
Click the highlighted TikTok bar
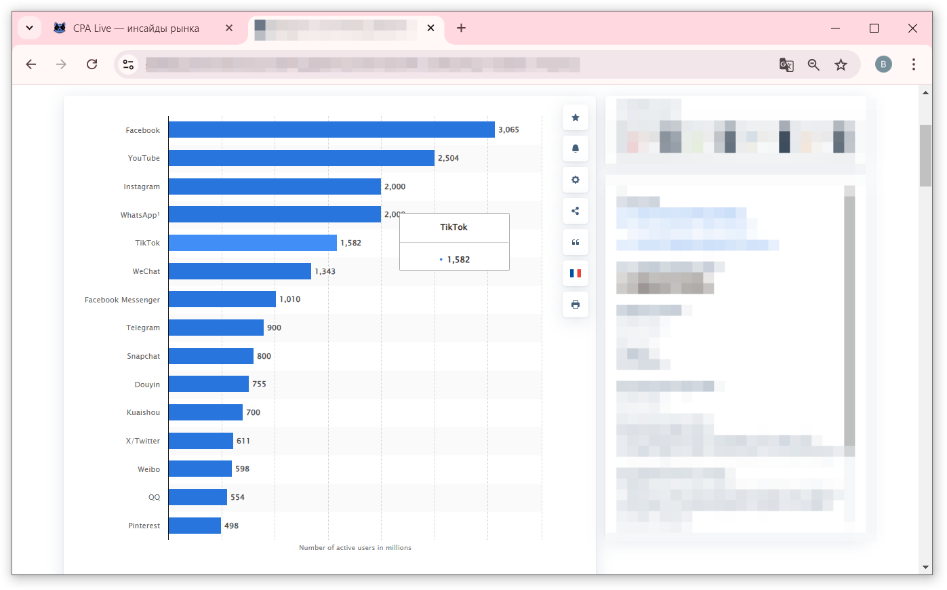(x=253, y=243)
